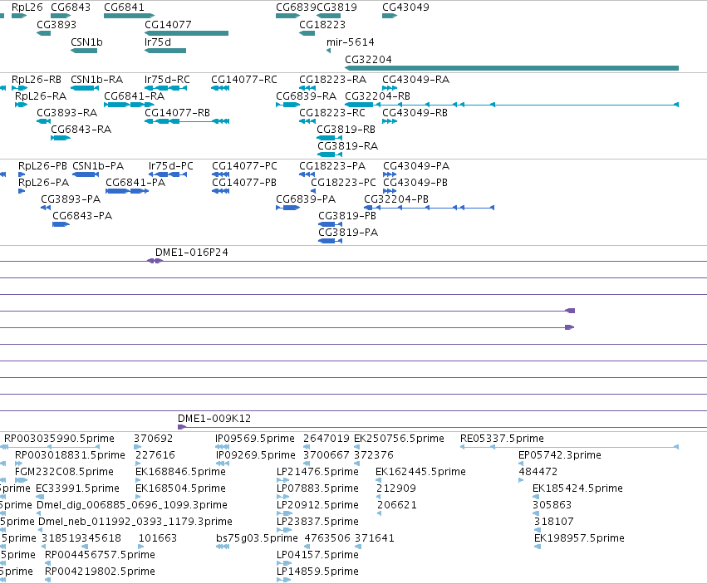Select the CG6841-PA protein label
Image resolution: width=707 pixels, height=584 pixels.
(135, 183)
